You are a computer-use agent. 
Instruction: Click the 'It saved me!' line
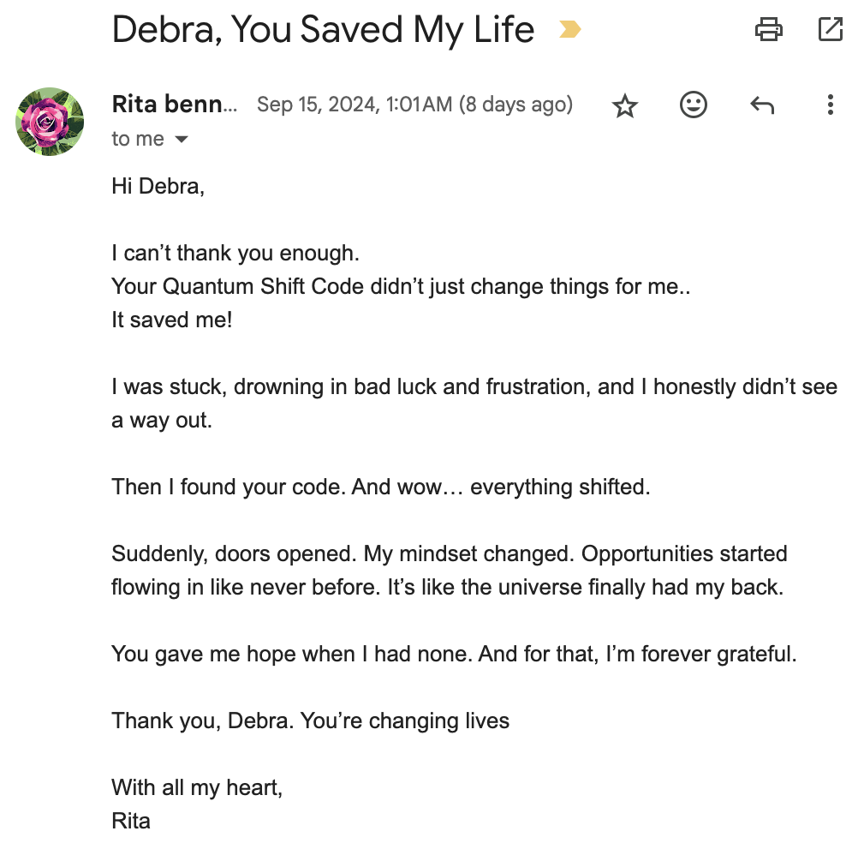coord(172,320)
